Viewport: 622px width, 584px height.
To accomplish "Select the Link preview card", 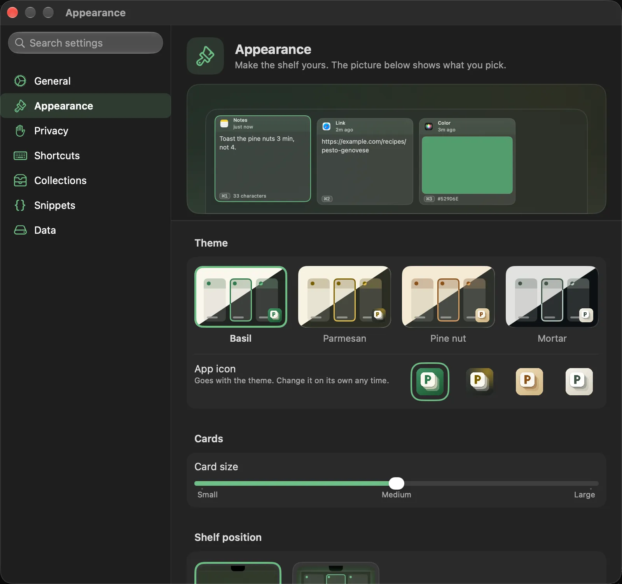I will coord(365,162).
